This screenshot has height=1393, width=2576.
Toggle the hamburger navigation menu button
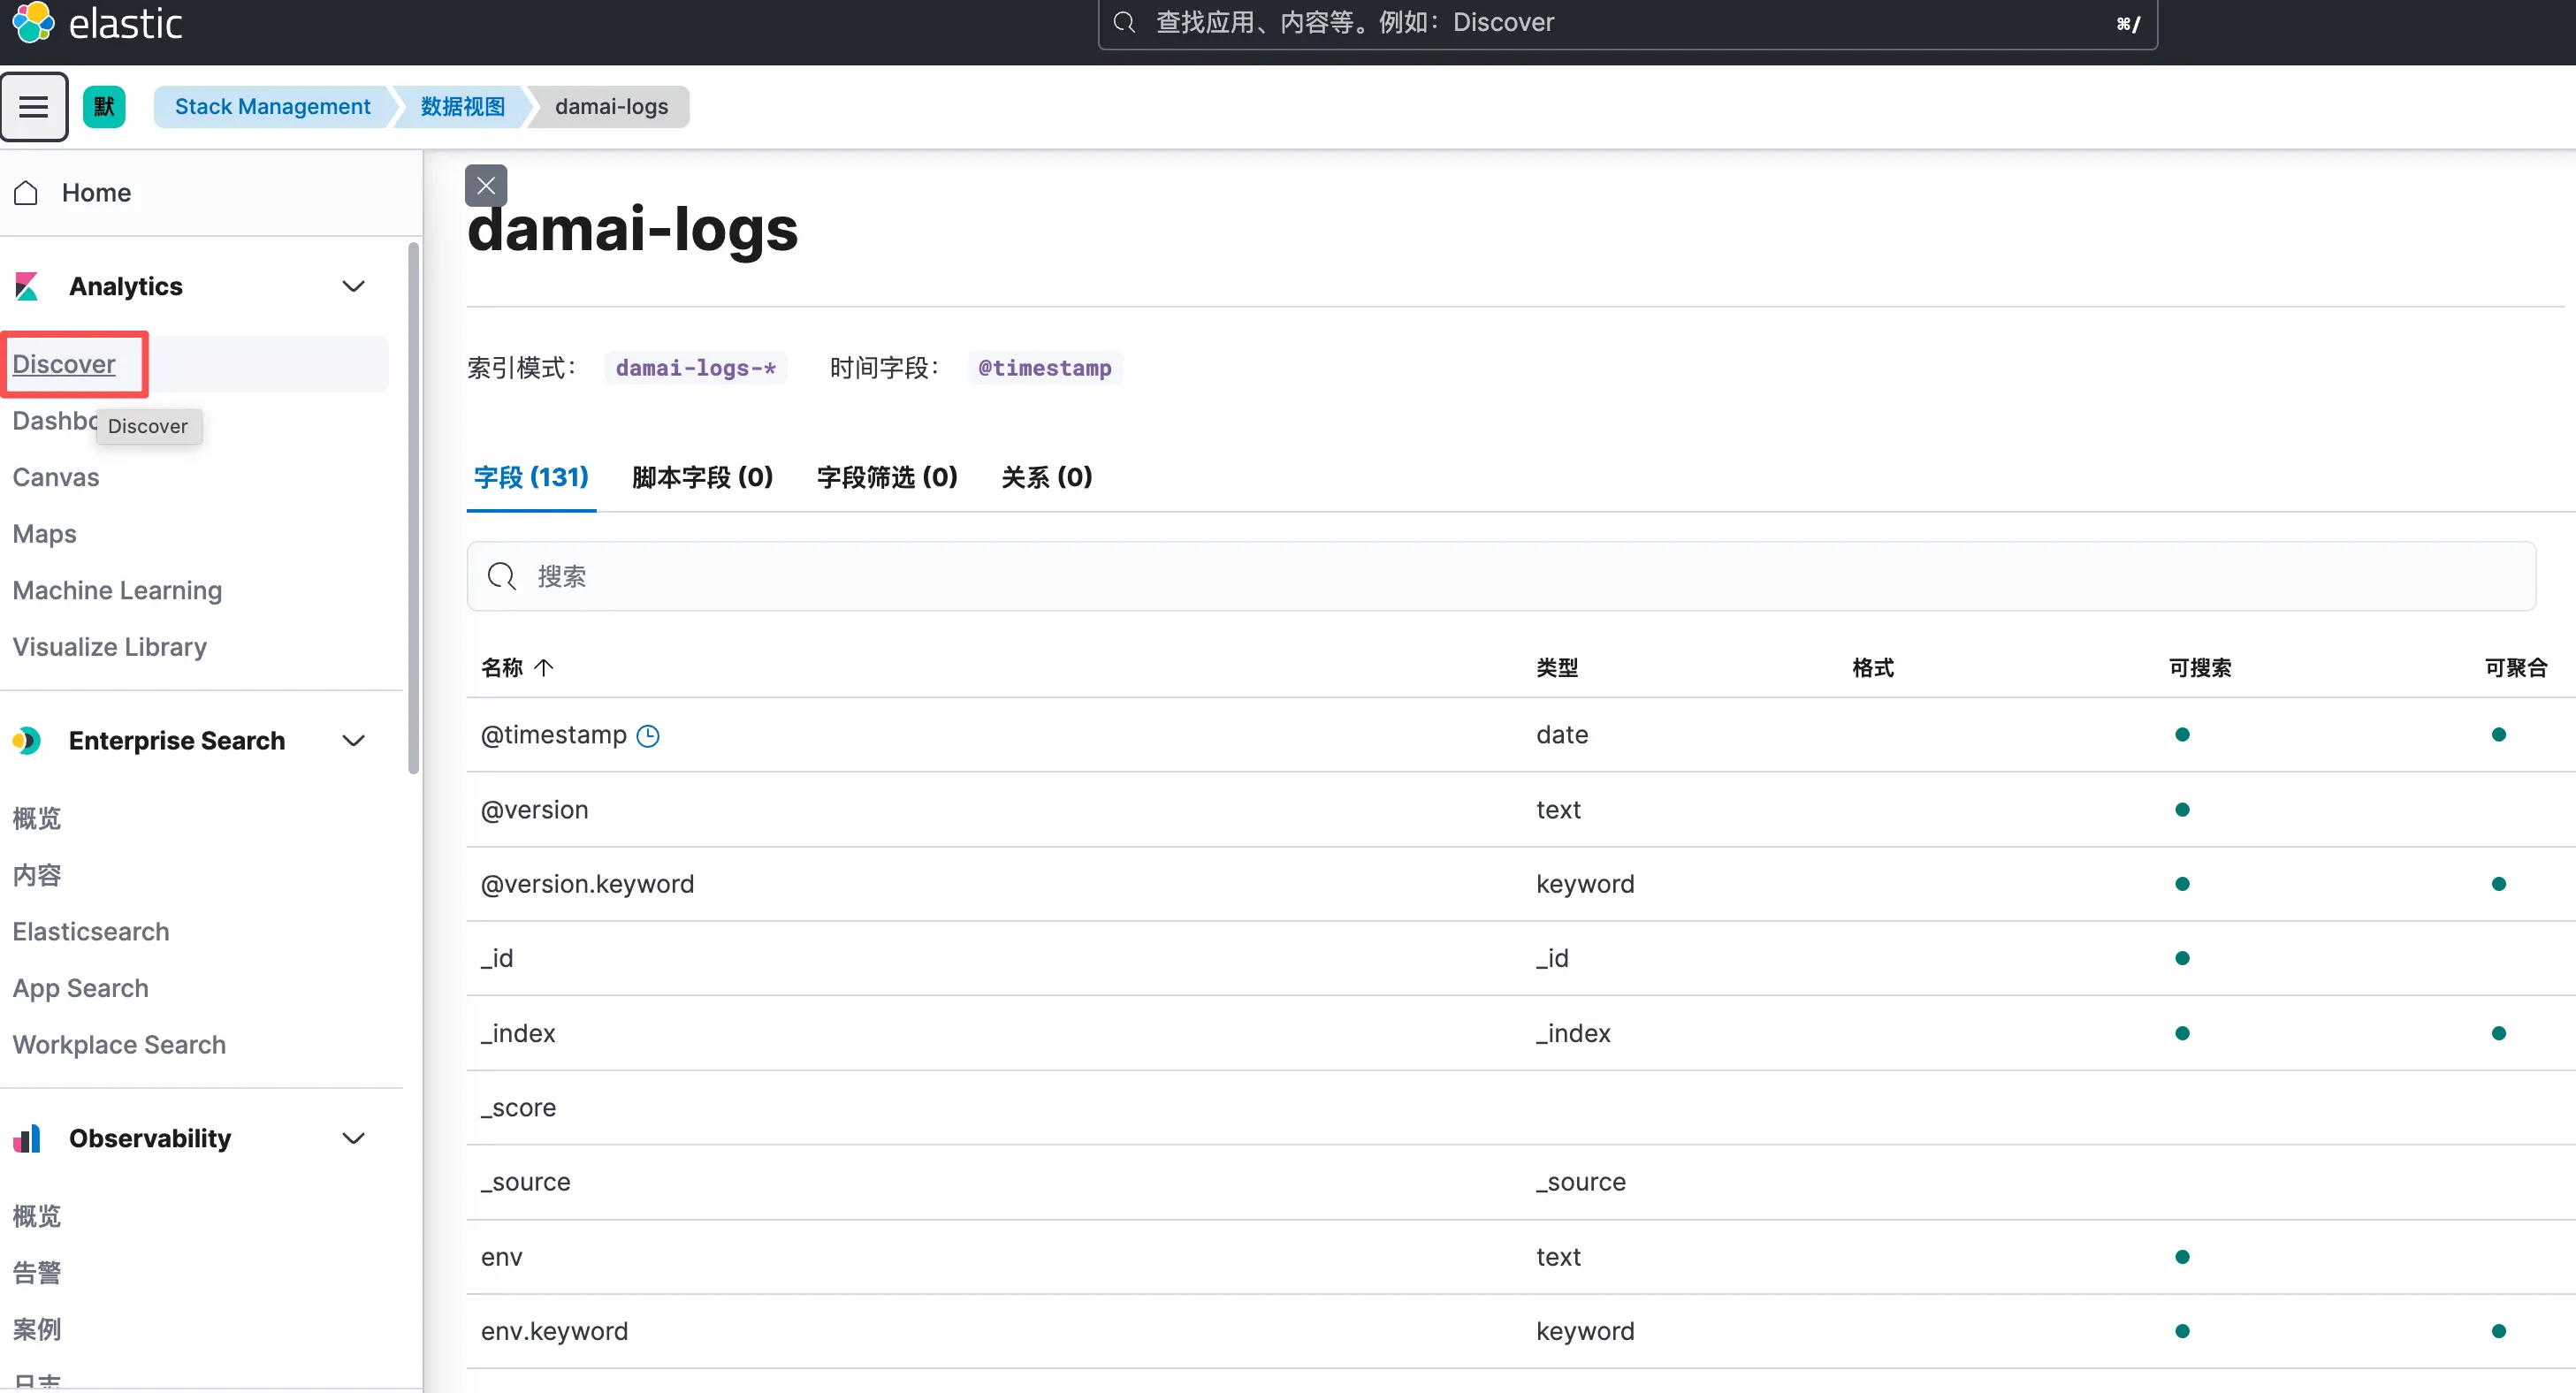click(x=34, y=106)
